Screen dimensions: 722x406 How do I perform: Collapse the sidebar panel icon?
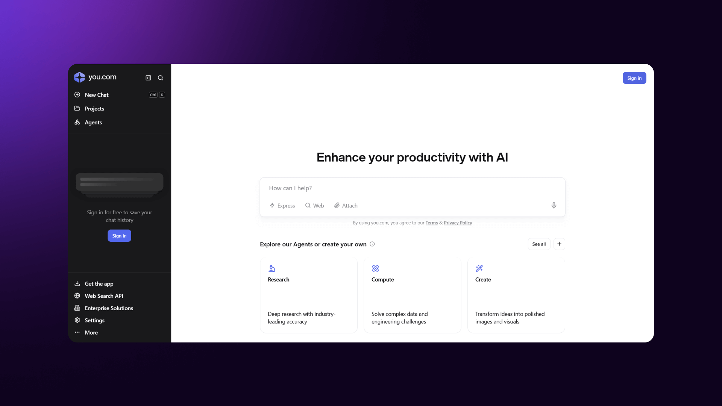click(148, 78)
